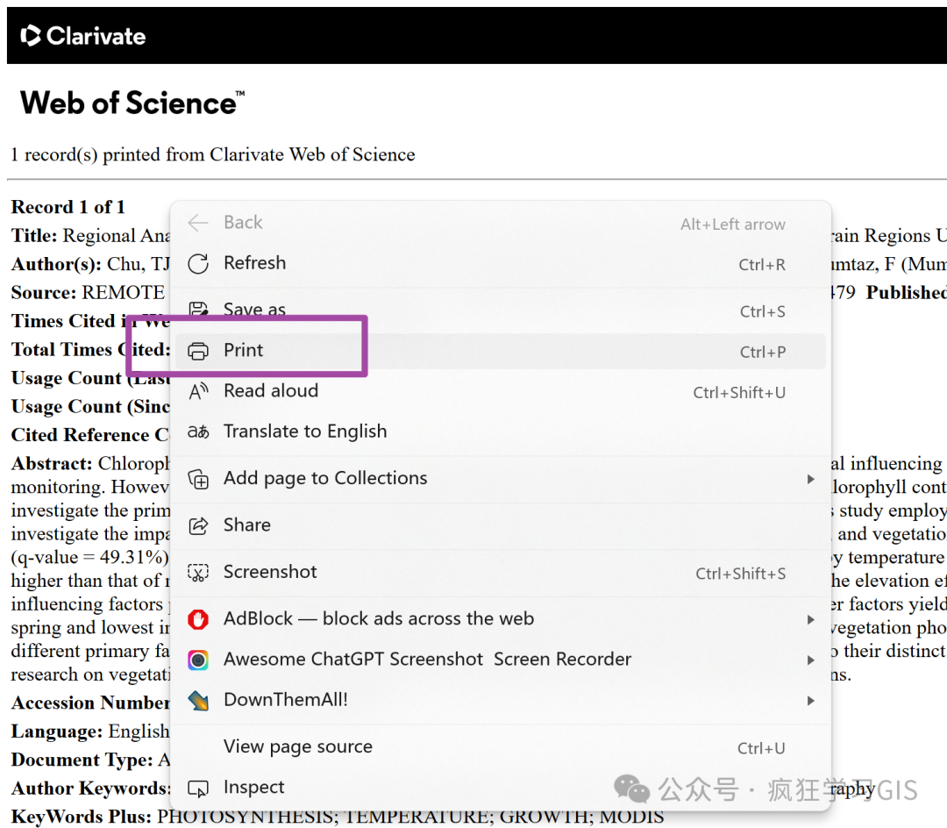Click the 'Ctrl+Shift+S' shortcut label
This screenshot has height=828, width=947.
740,574
